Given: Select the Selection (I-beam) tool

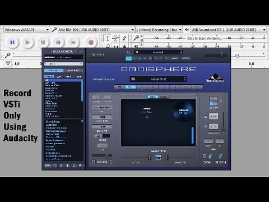Looking at the screenshot, I should click(108, 38).
